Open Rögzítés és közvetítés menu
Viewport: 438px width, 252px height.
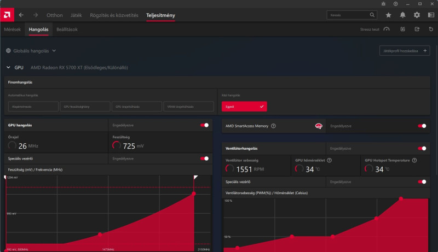click(114, 15)
